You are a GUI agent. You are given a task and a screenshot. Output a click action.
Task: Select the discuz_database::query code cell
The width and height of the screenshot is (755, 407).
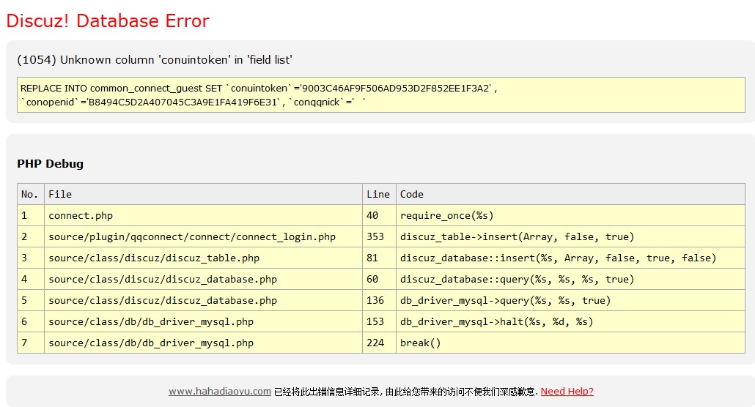click(570, 279)
